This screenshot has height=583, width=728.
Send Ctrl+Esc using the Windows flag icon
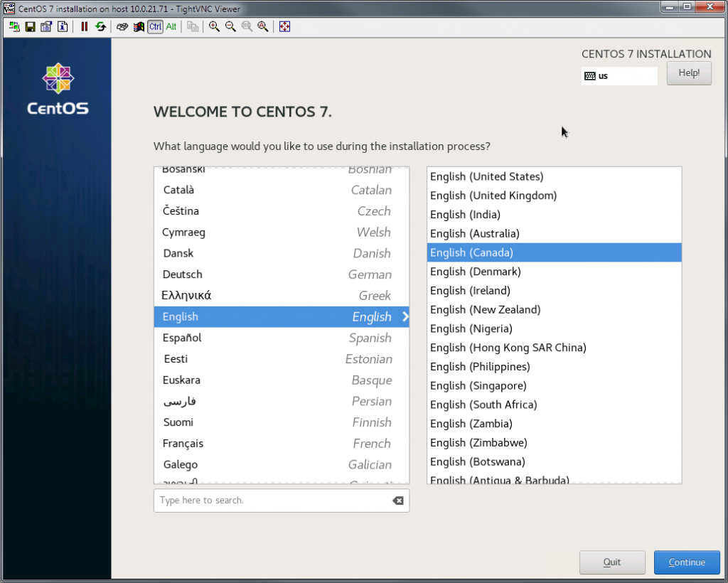coord(139,26)
